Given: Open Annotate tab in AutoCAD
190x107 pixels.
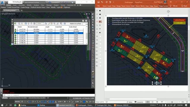Looking at the screenshot, I should [22, 5].
